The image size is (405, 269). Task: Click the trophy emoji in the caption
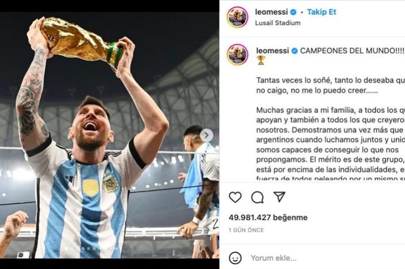(261, 60)
